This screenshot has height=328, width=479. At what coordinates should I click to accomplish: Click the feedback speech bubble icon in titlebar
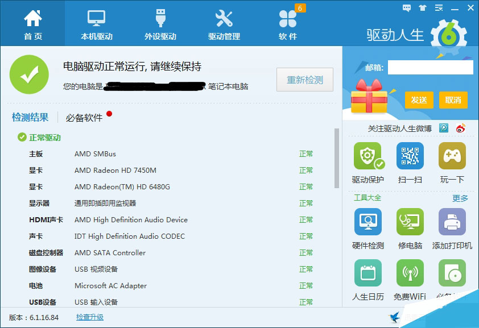(406, 8)
